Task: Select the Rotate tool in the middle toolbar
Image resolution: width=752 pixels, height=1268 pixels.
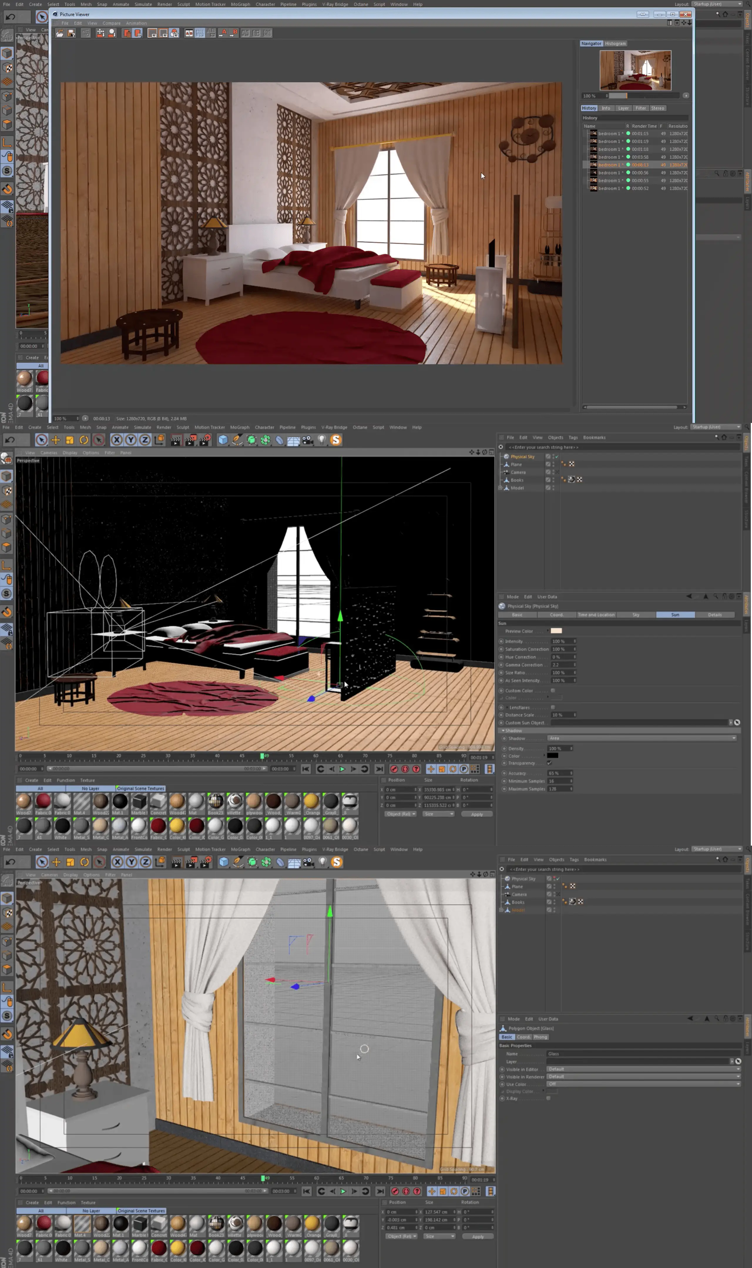Action: (x=84, y=440)
